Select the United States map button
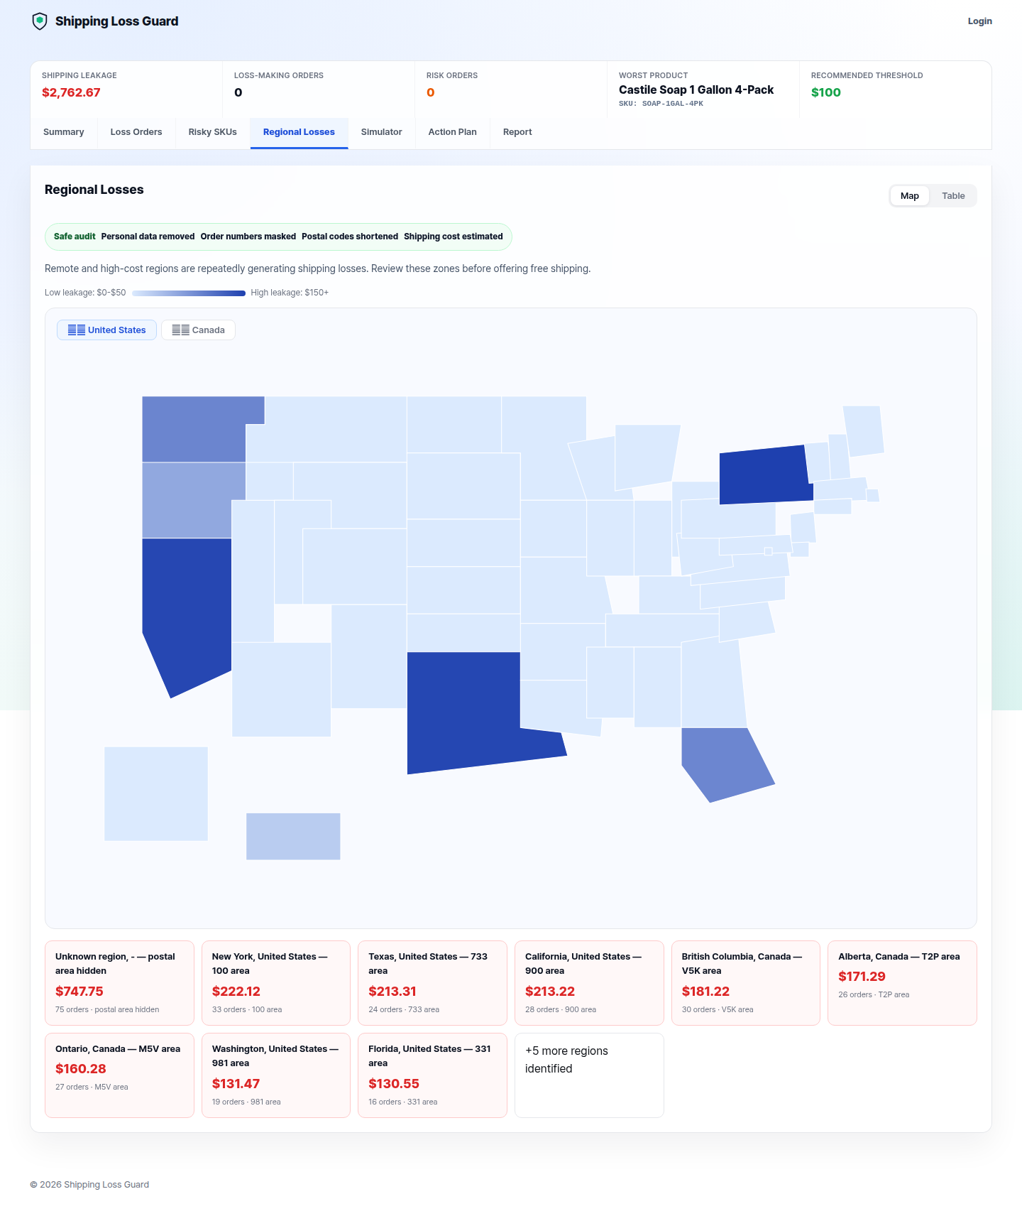This screenshot has width=1022, height=1221. point(106,330)
